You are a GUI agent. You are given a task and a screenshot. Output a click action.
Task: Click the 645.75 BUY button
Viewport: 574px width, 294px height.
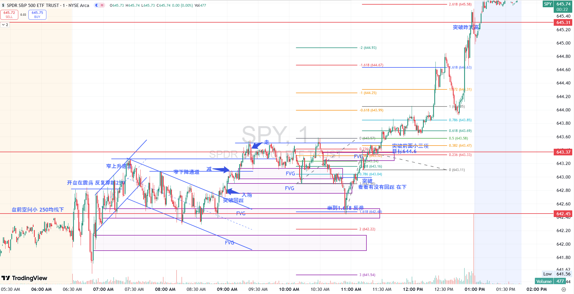pyautogui.click(x=37, y=14)
